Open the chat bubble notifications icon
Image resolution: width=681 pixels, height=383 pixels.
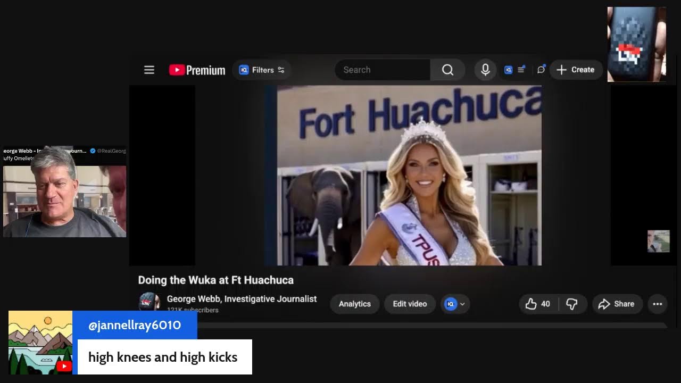pos(541,70)
